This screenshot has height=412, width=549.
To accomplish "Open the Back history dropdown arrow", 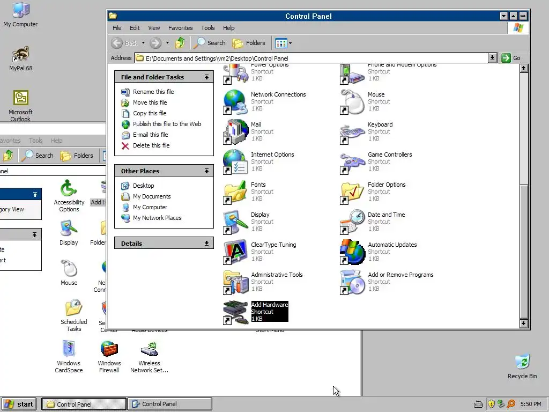I will tap(143, 43).
